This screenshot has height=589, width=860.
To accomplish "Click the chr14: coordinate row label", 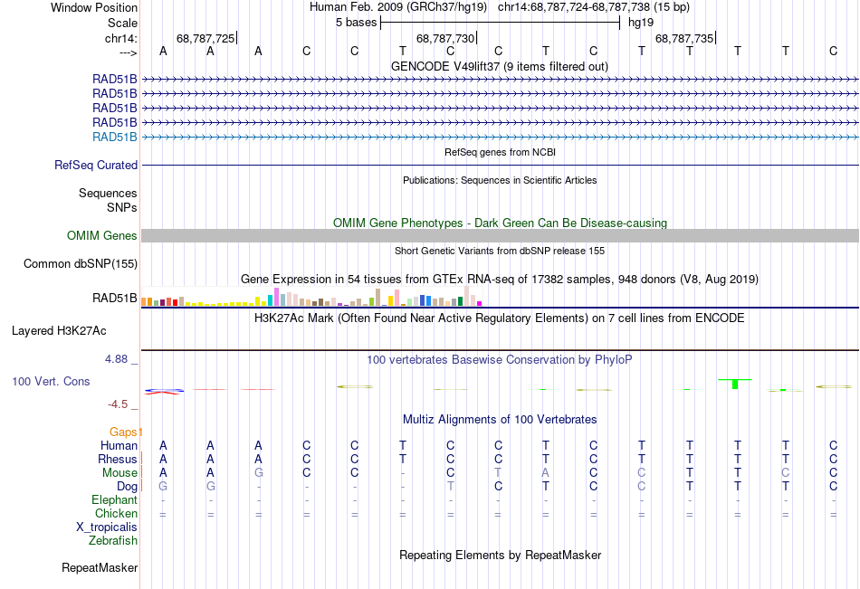I will pos(120,38).
